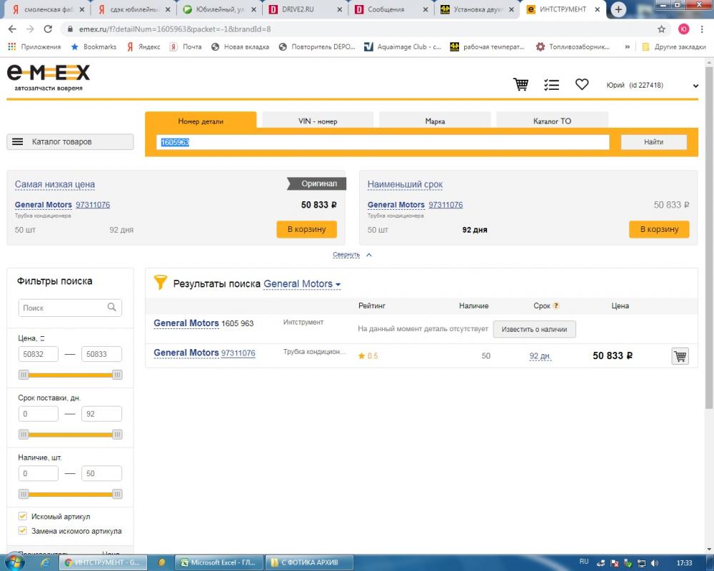The height and width of the screenshot is (571, 714).
Task: Click the emex logo
Action: 49,77
